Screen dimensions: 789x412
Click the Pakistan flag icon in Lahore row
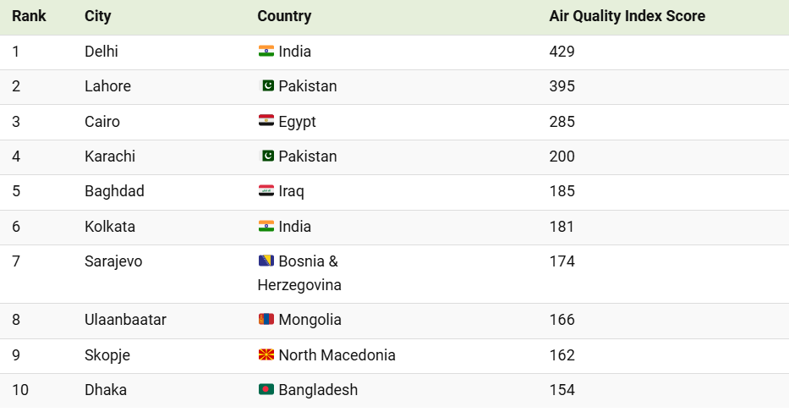pos(266,85)
